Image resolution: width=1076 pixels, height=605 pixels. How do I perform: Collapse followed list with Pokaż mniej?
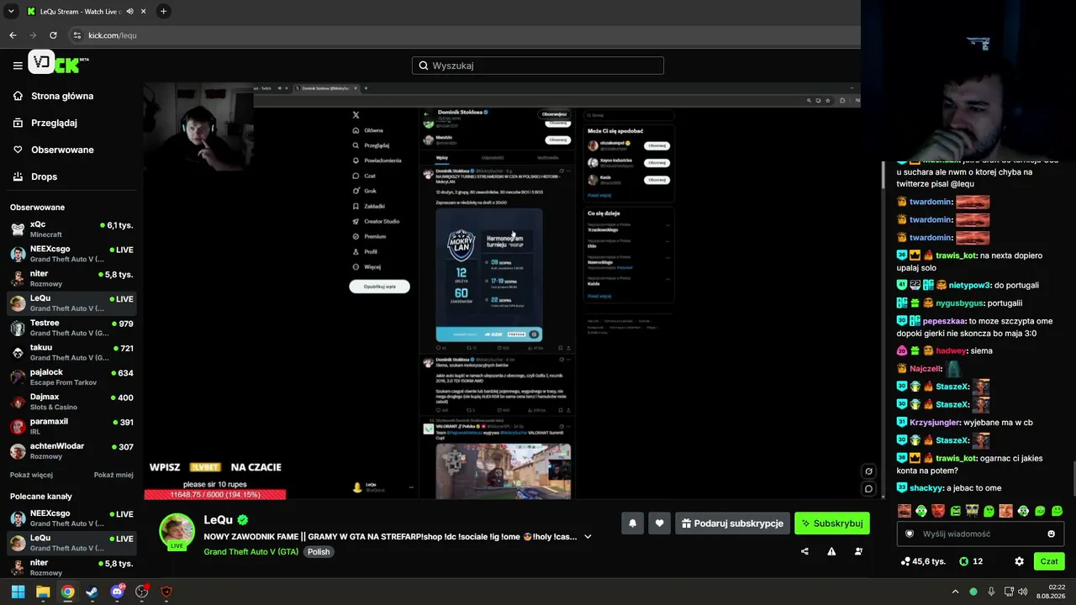click(x=113, y=475)
